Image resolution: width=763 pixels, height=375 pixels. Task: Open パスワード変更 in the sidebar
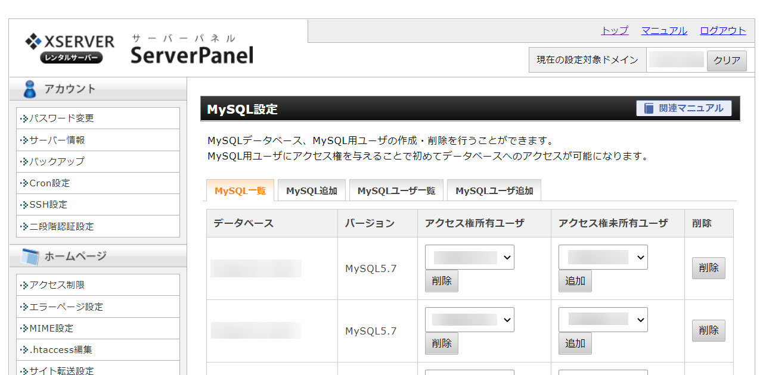(98, 118)
